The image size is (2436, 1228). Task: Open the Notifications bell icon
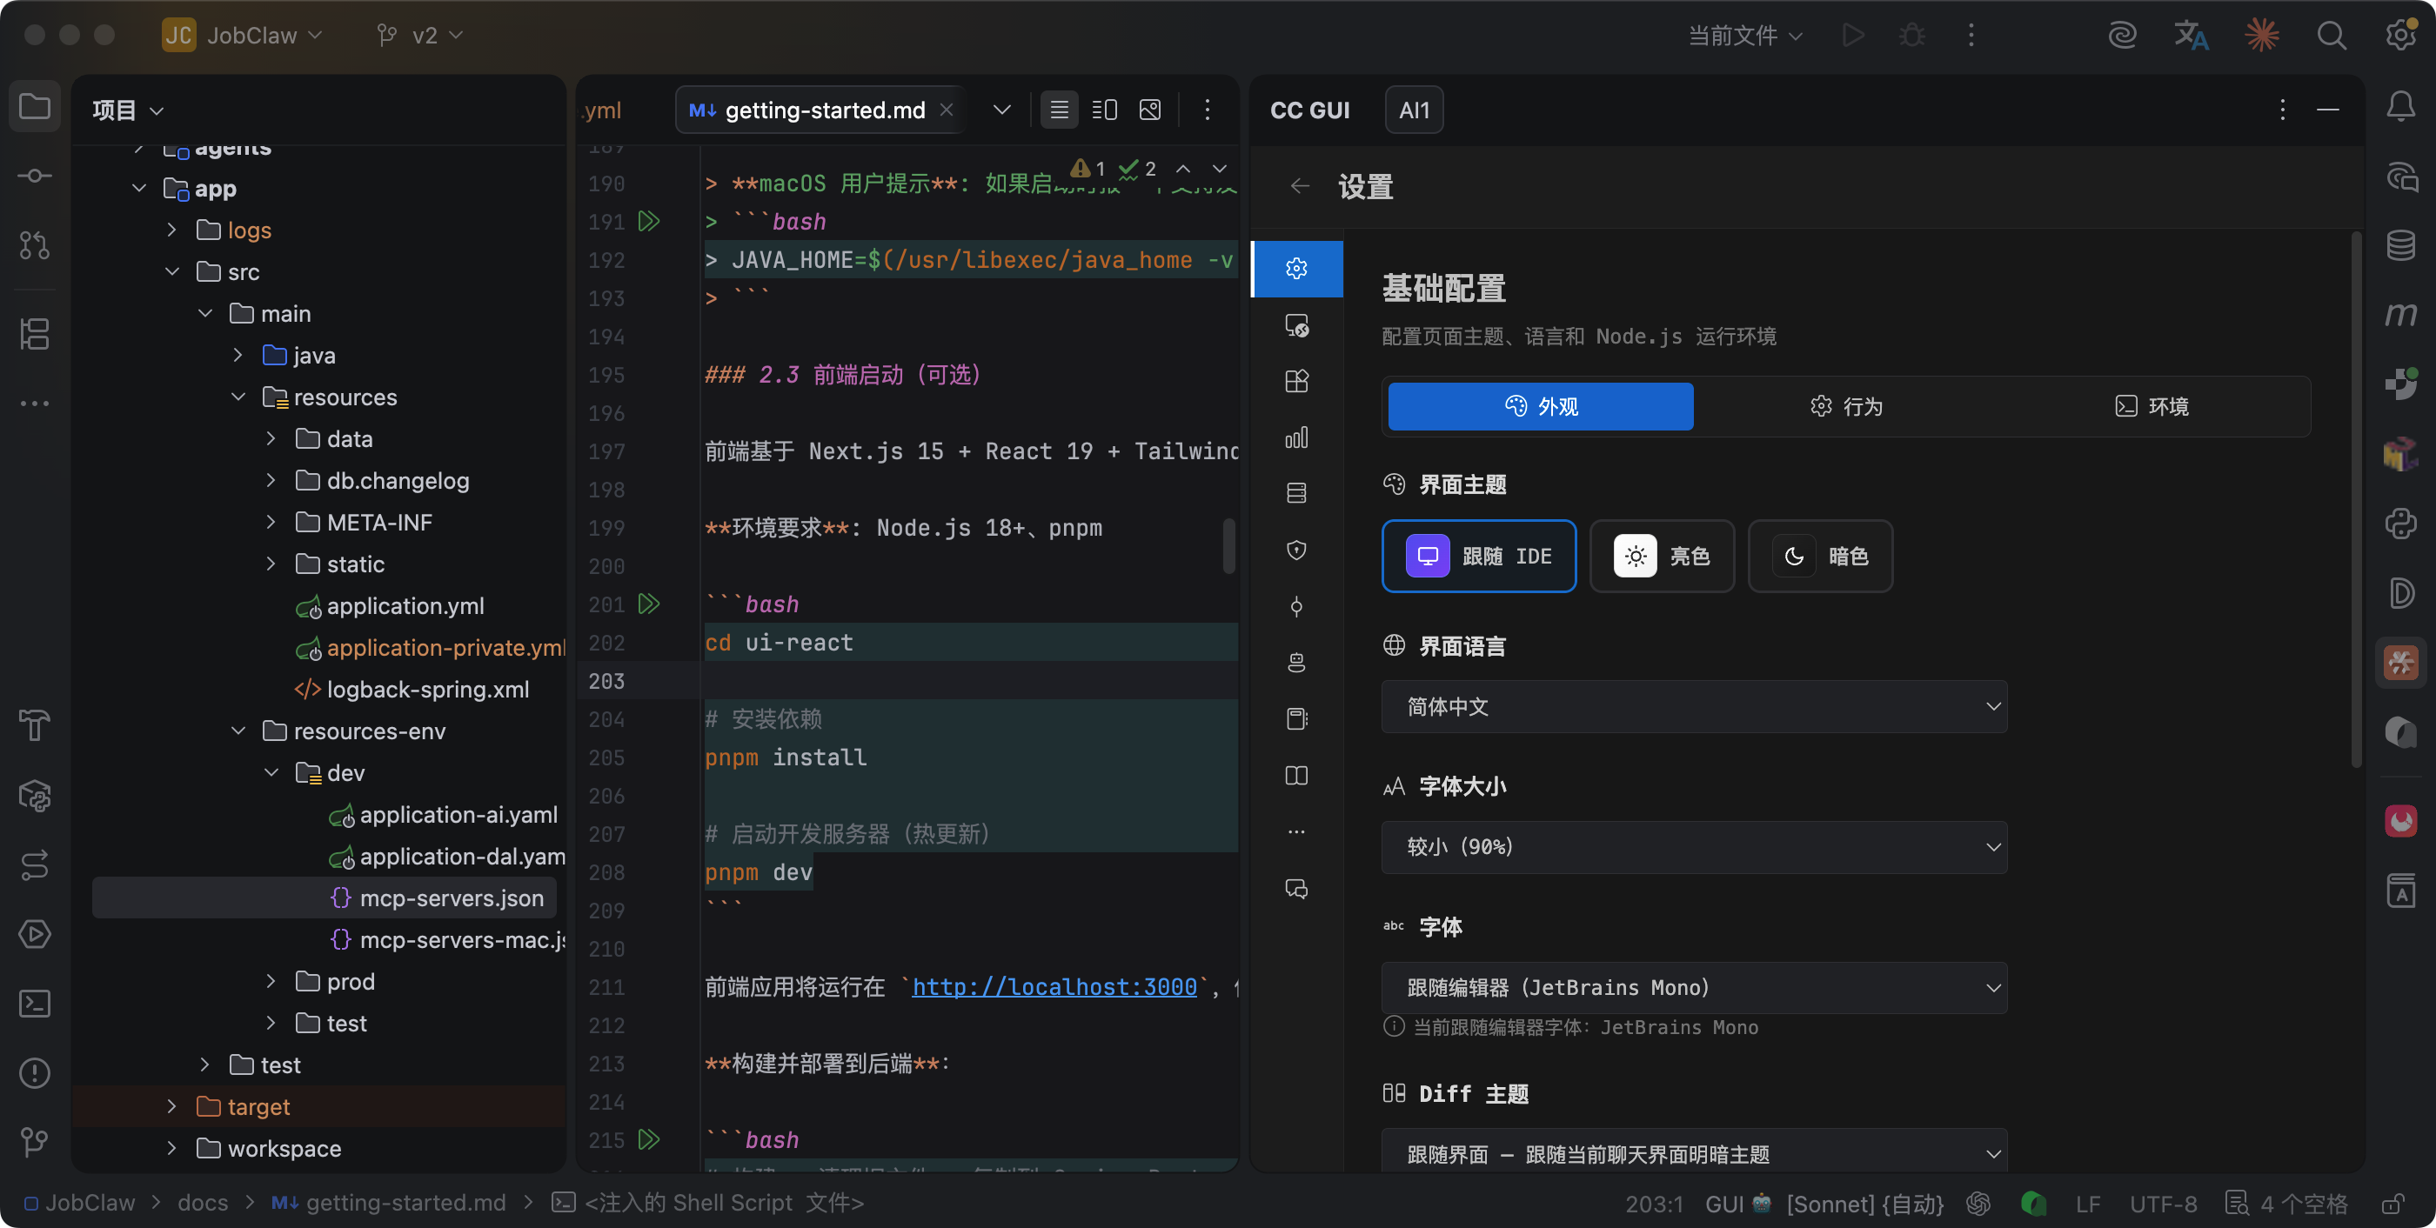[x=2400, y=107]
